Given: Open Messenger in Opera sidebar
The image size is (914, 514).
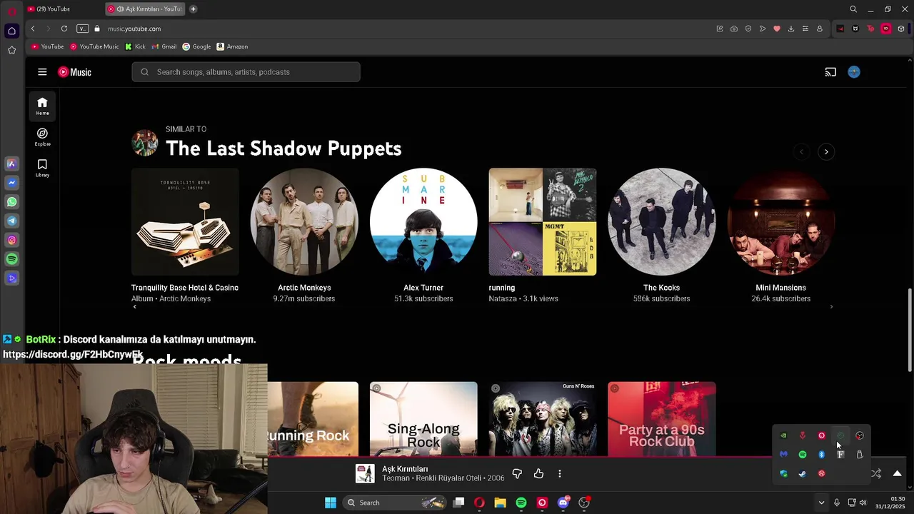Looking at the screenshot, I should point(12,183).
